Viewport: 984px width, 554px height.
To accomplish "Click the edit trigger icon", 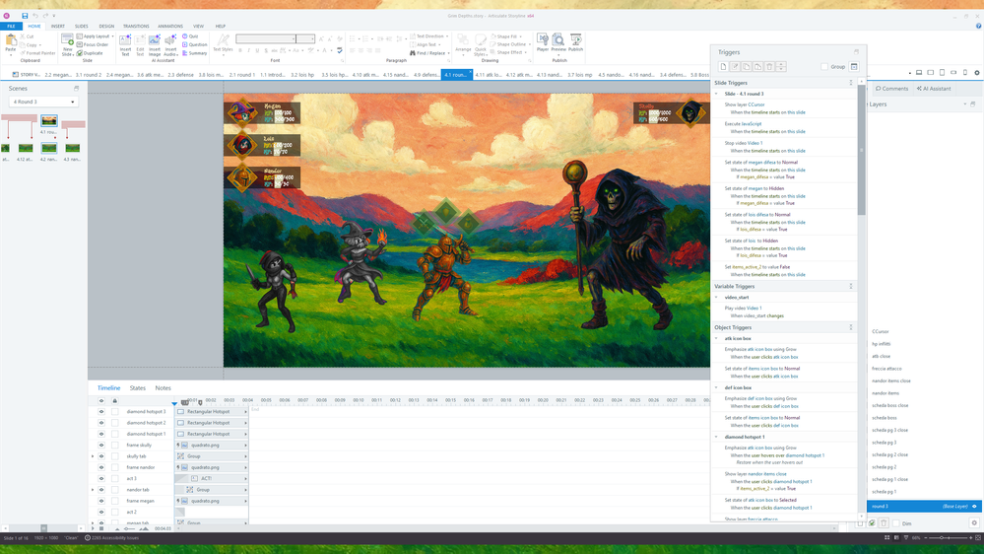I will 734,67.
